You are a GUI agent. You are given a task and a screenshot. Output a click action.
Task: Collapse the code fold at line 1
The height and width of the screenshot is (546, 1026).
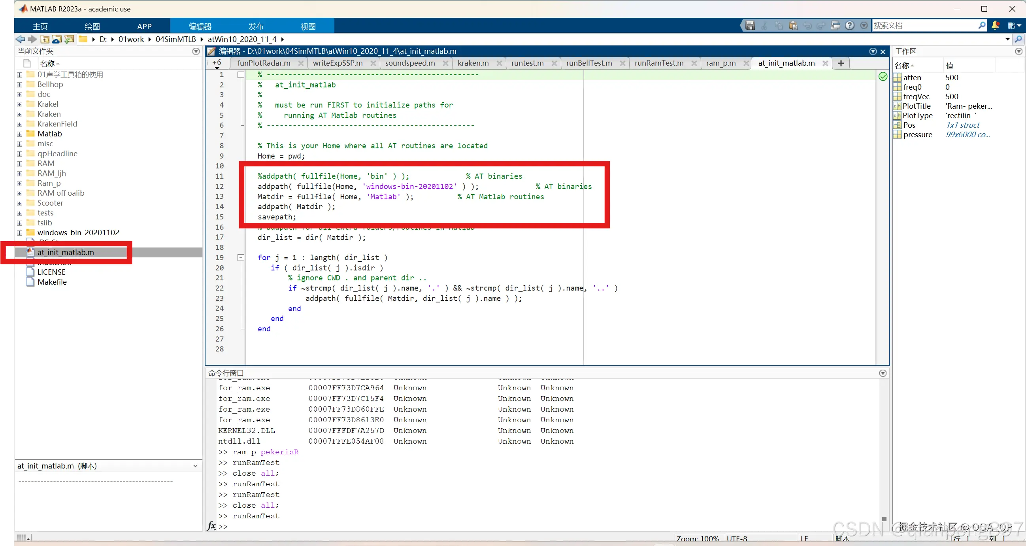241,75
